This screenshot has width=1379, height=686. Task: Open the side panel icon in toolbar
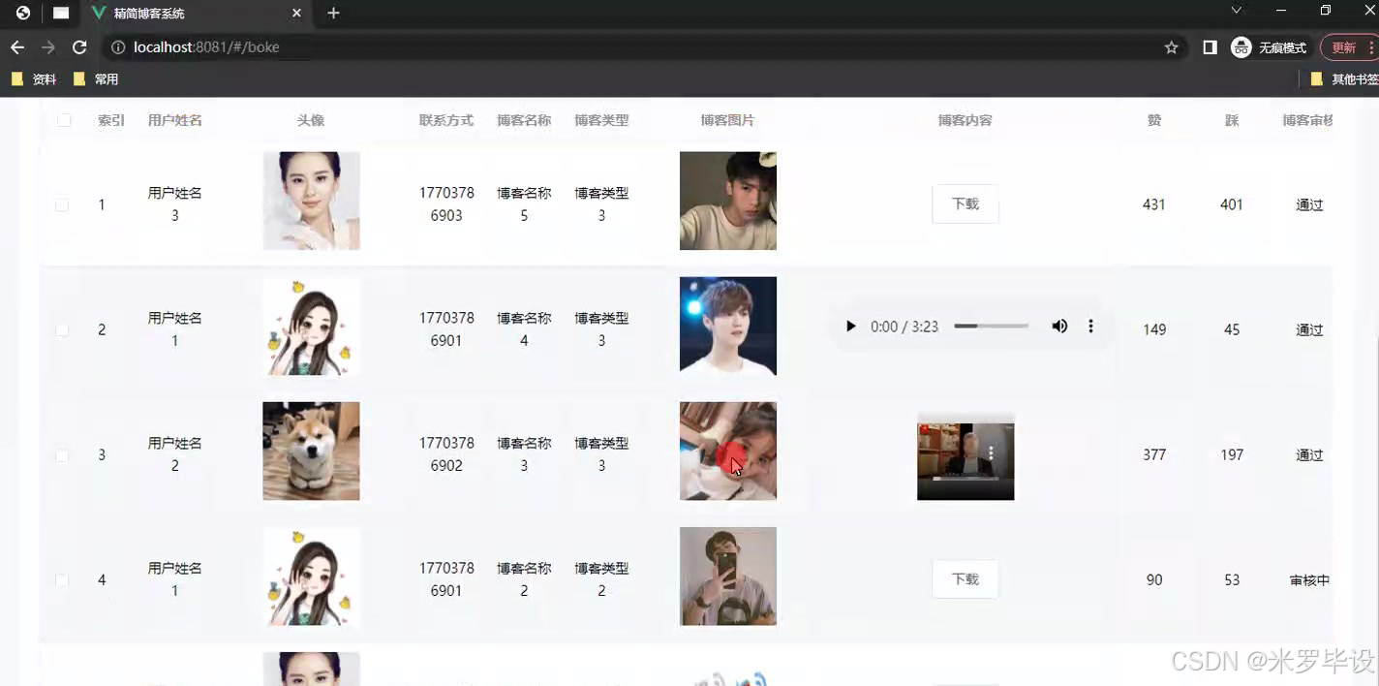coord(1210,47)
